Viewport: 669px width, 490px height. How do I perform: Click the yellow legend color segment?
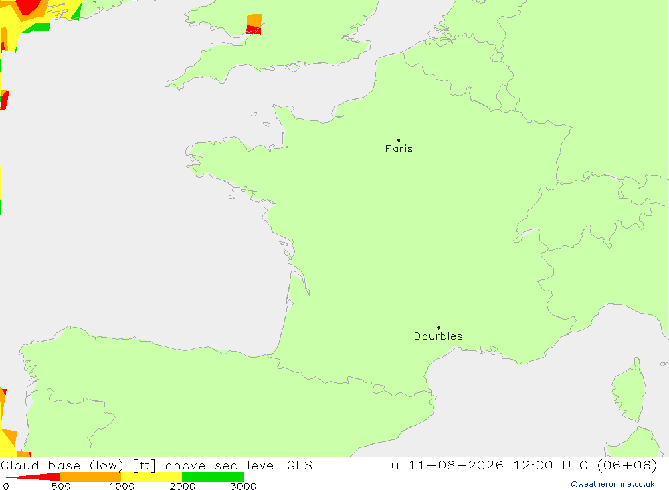point(151,477)
